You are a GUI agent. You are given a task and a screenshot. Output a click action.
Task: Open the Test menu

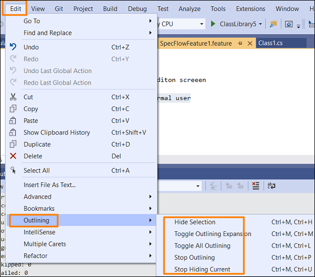pos(163,8)
